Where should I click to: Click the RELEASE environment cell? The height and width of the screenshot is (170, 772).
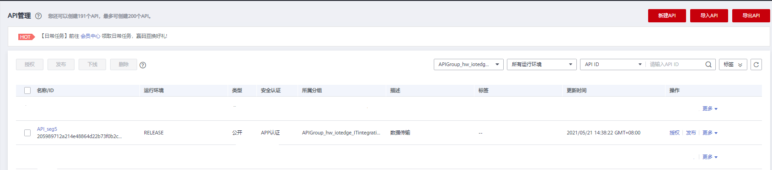[x=154, y=133]
